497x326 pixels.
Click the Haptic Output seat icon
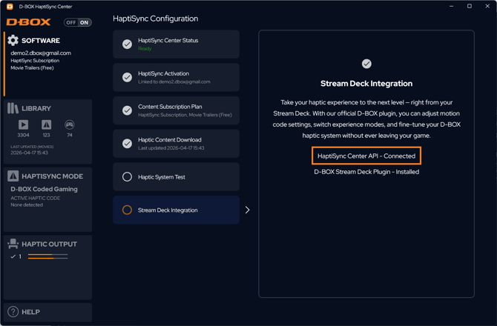(x=13, y=244)
